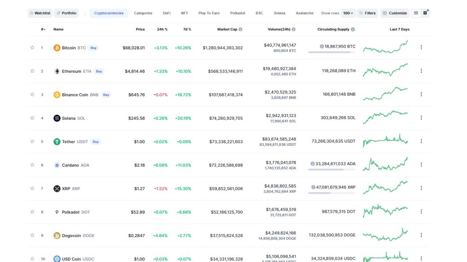The width and height of the screenshot is (467, 262).
Task: Open the Watchlist button
Action: click(40, 13)
